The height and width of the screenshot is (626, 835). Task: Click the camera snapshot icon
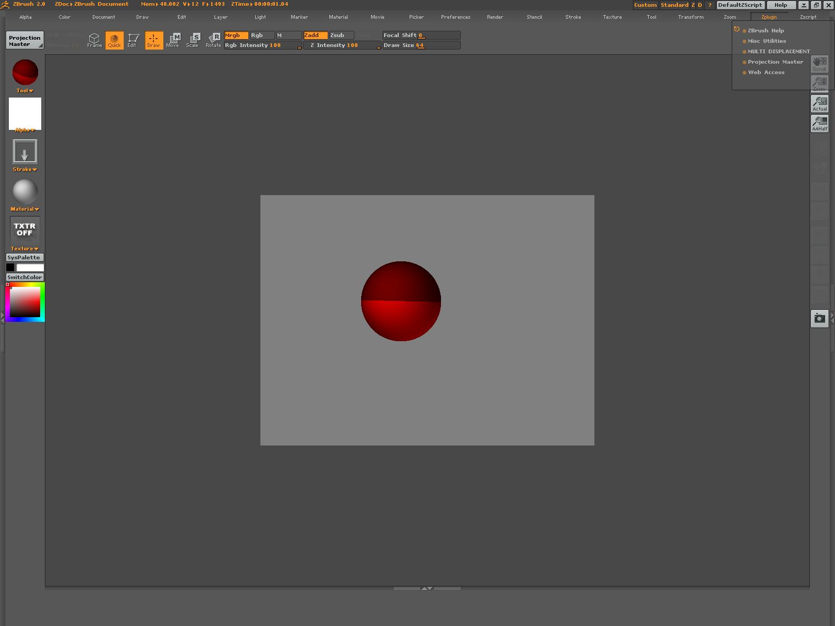[x=819, y=318]
